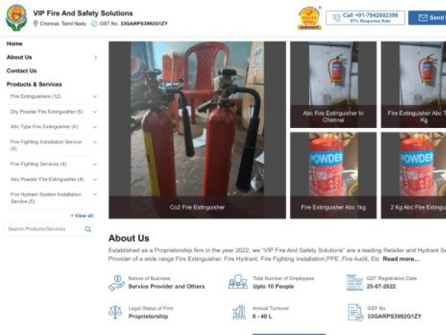Expand Abc Powder Fire Extinguisher (4) chevron
The width and height of the screenshot is (446, 335).
95,179
